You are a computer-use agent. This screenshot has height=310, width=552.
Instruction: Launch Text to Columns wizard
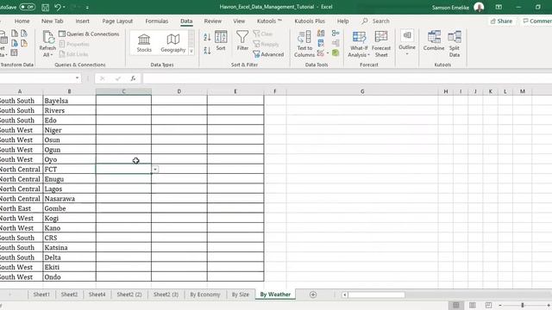click(304, 44)
